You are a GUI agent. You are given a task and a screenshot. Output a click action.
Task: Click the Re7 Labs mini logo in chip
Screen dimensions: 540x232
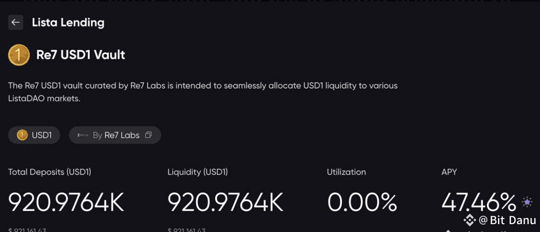click(x=84, y=136)
